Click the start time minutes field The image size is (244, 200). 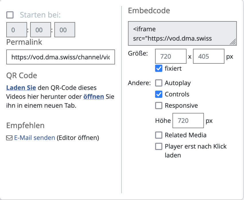pos(40,30)
